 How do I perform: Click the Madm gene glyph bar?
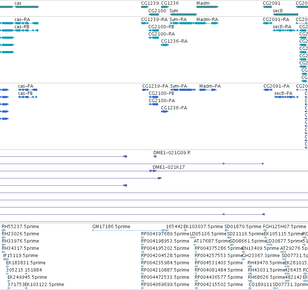point(207,7)
